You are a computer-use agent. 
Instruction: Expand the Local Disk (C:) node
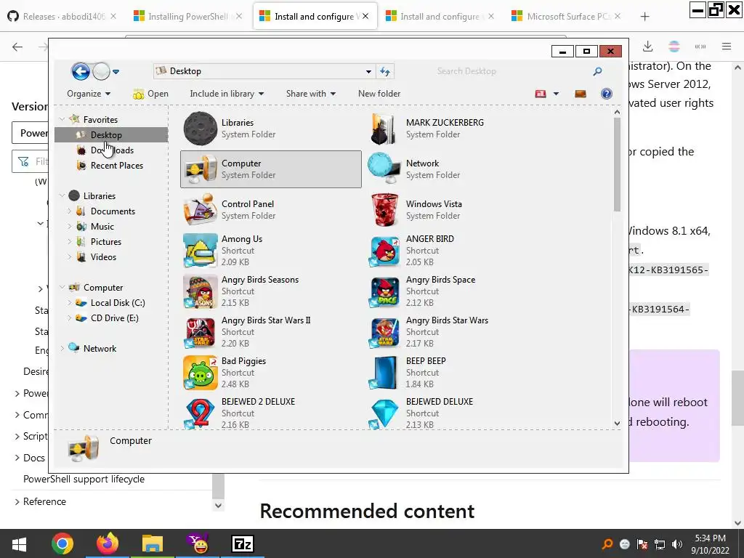[x=69, y=303]
